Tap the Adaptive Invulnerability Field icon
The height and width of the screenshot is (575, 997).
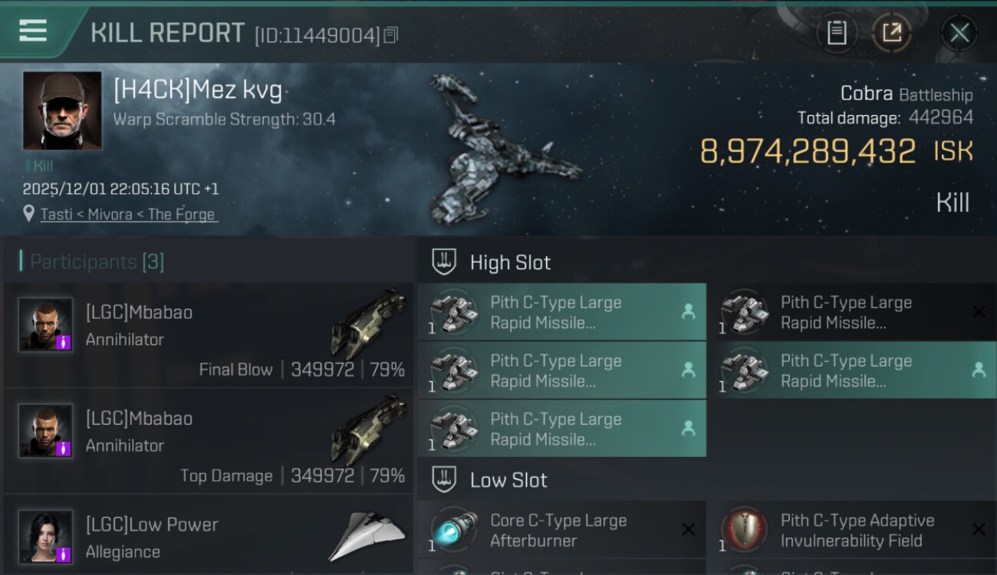744,530
